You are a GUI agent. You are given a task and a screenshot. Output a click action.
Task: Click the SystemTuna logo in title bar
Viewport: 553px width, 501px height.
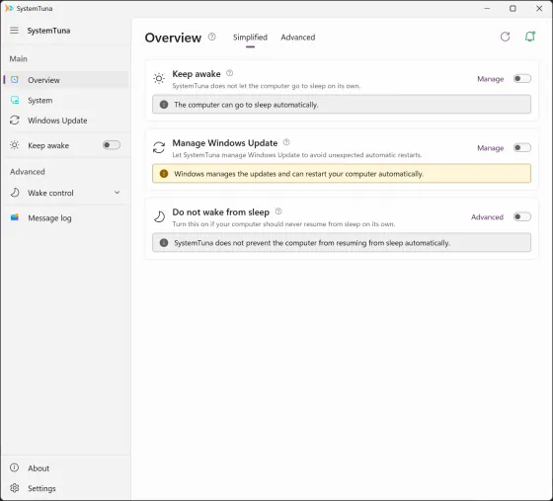[x=9, y=8]
